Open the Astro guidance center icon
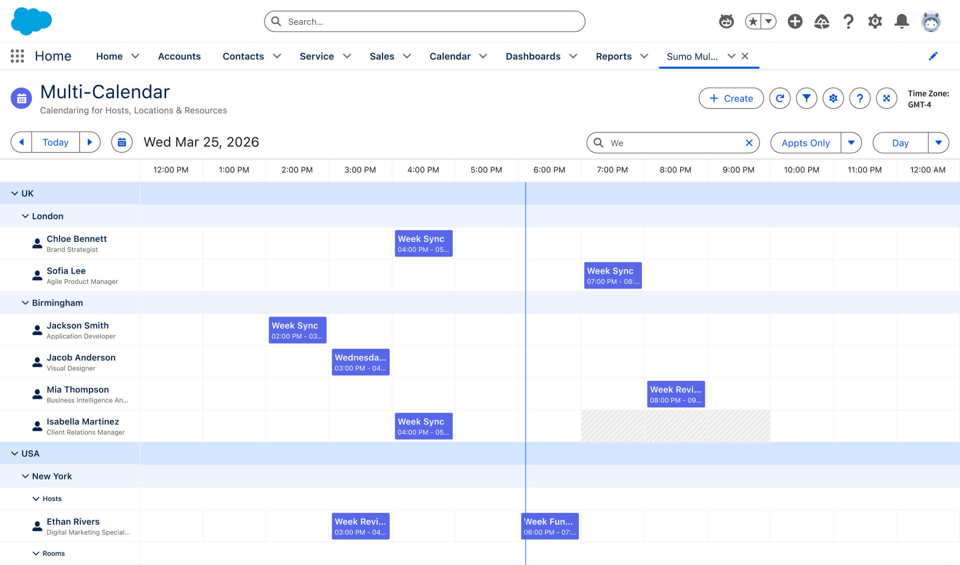The height and width of the screenshot is (565, 960). point(726,21)
